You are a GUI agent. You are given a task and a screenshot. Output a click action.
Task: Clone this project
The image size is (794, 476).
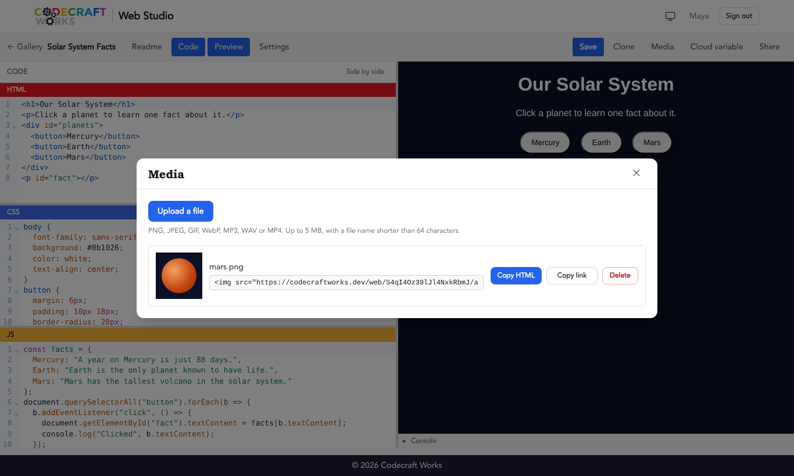point(624,46)
